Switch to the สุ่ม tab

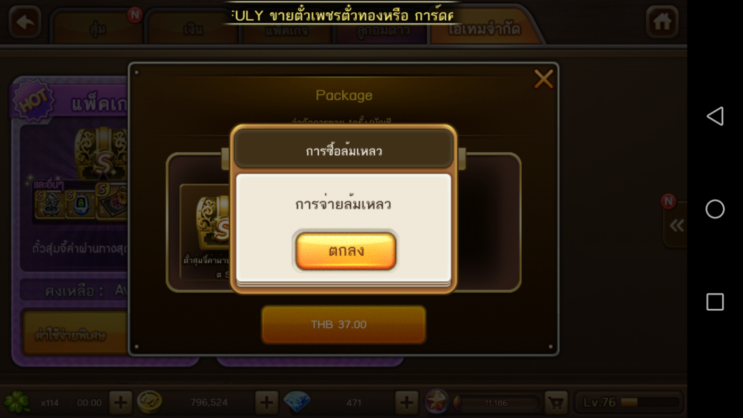[x=98, y=28]
